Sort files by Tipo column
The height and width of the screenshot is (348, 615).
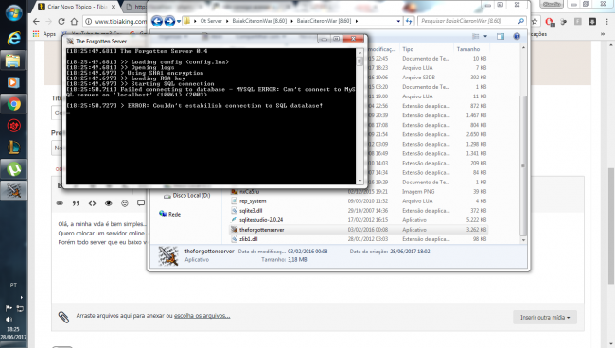[408, 49]
